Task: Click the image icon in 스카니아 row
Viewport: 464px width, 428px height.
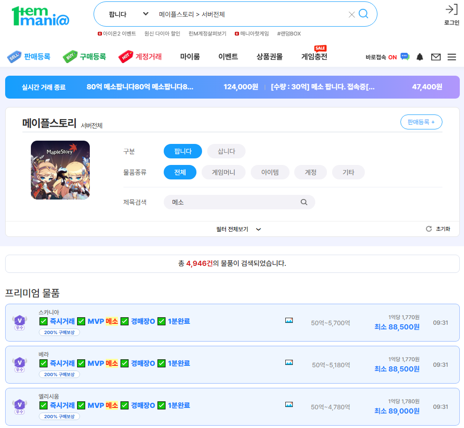Action: (289, 321)
